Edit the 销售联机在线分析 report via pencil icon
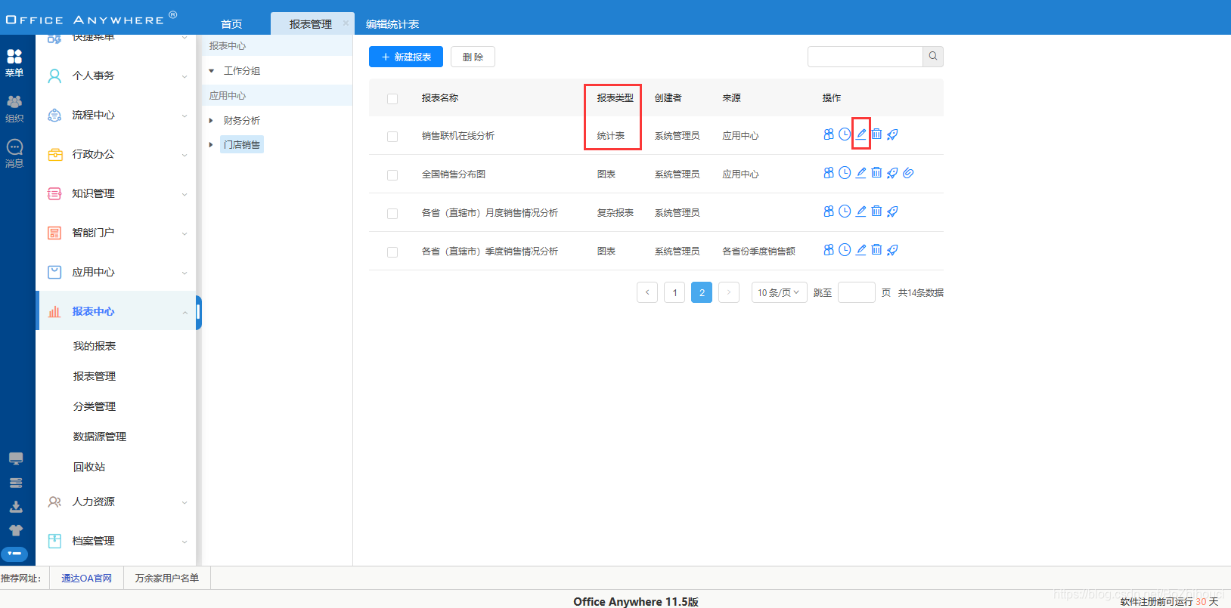Viewport: 1231px width, 608px height. point(860,134)
